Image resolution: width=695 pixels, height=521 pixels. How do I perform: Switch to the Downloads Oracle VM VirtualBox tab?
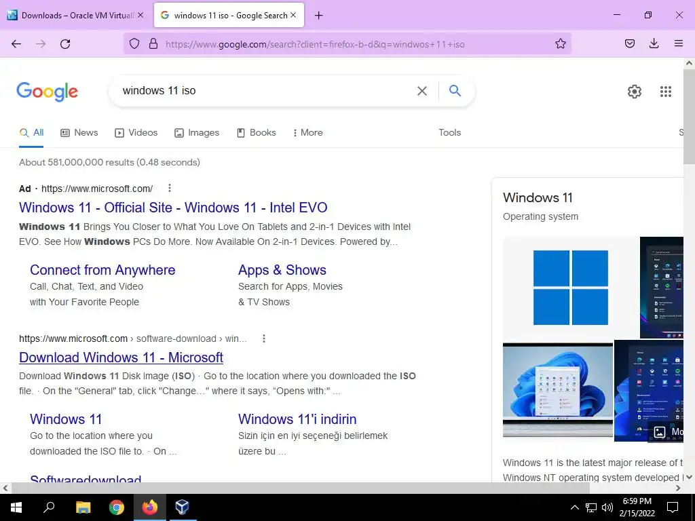[75, 15]
